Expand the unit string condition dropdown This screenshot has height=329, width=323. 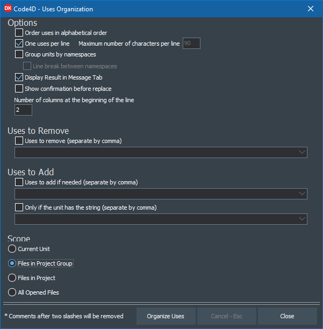click(302, 219)
